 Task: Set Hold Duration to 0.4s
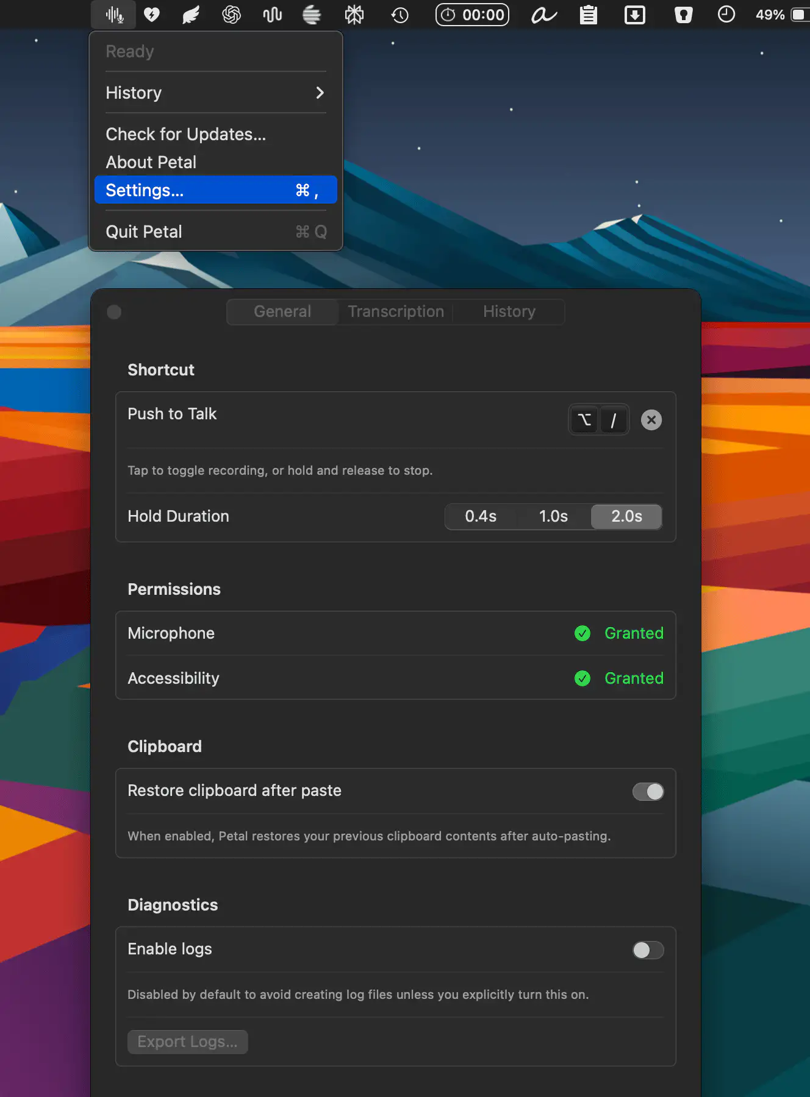[481, 517]
